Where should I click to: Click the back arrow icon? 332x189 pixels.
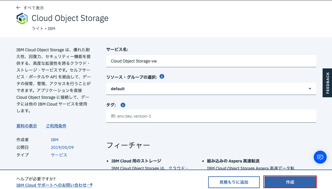(18, 8)
